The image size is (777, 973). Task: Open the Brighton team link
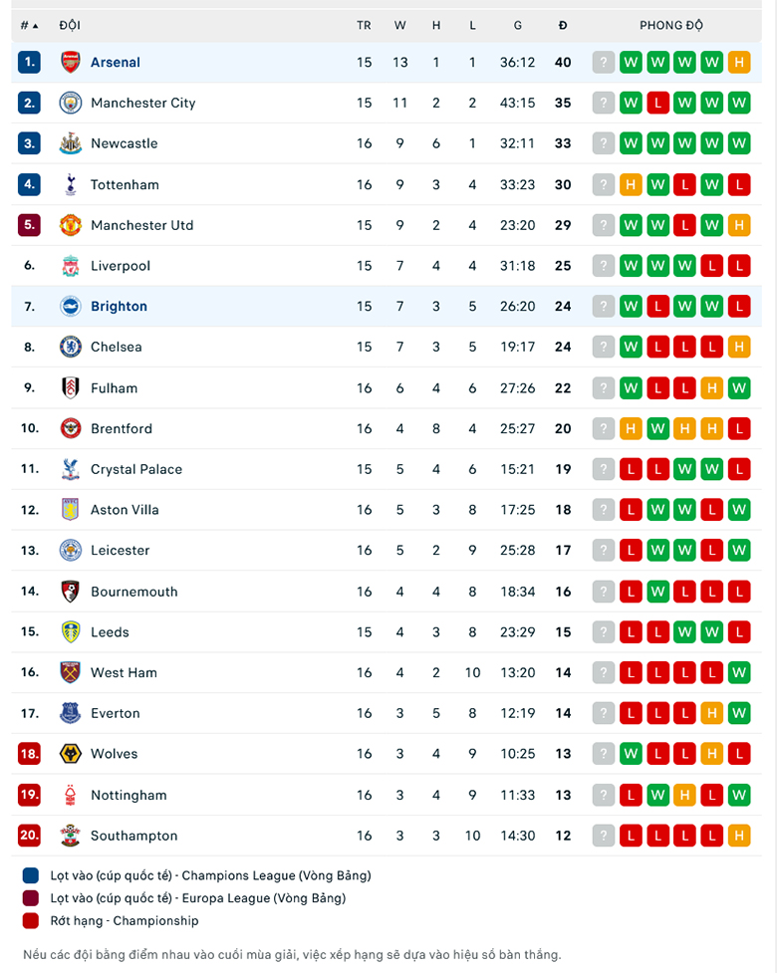point(119,307)
